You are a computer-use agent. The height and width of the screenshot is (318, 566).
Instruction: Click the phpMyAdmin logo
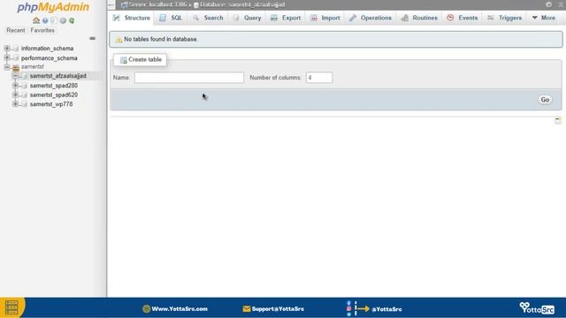[53, 7]
